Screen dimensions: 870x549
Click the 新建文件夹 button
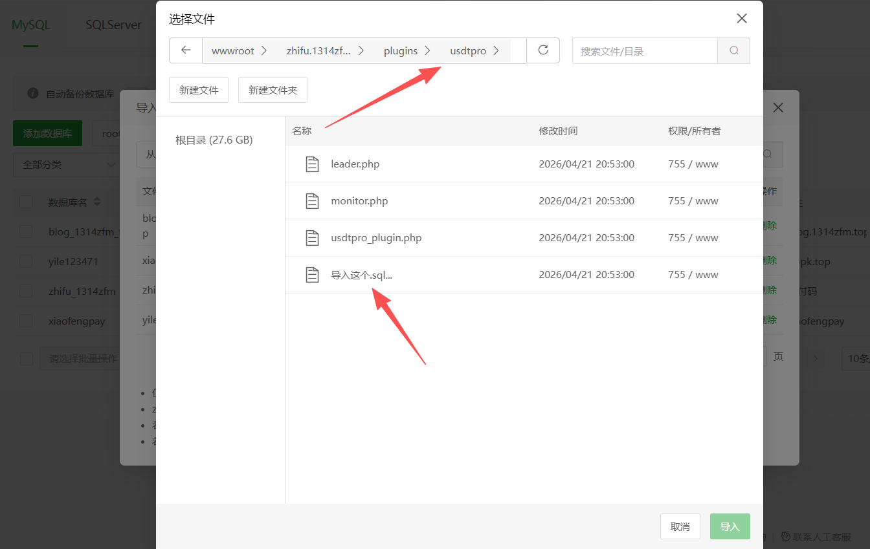click(x=273, y=90)
